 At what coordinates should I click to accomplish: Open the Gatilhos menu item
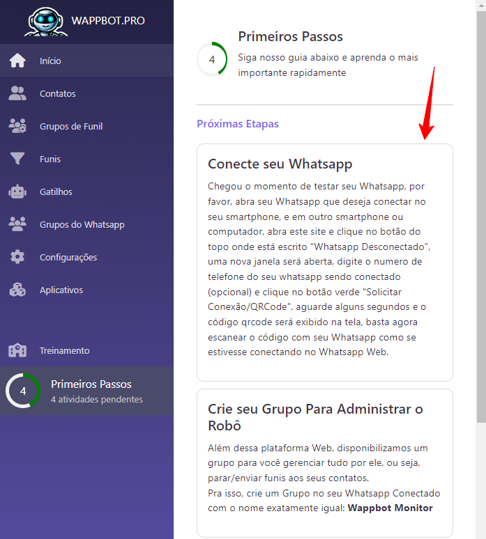click(86, 192)
